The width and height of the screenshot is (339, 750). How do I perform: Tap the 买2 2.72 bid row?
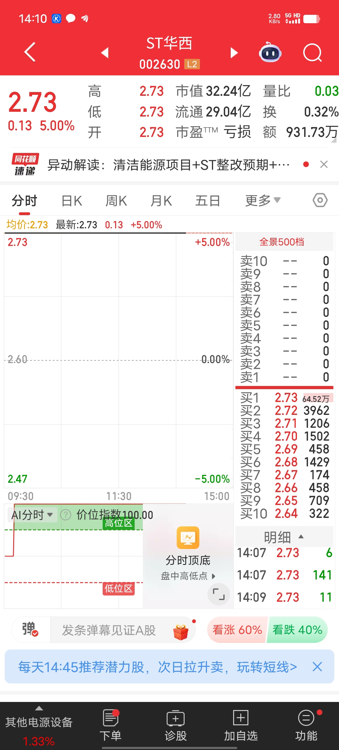284,410
